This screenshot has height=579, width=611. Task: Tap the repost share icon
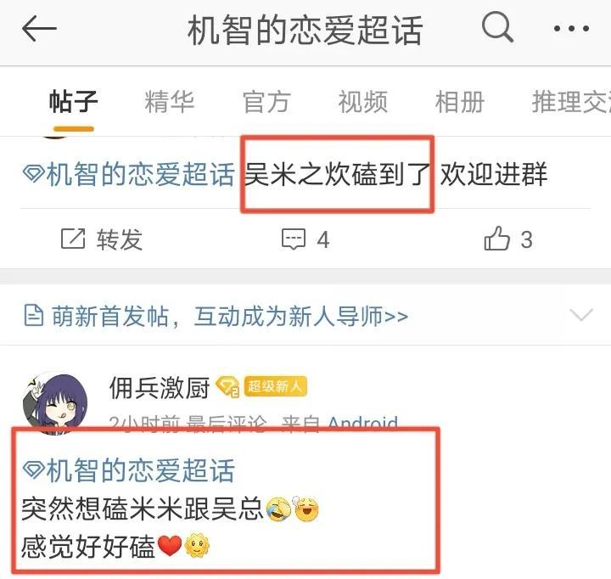click(73, 239)
